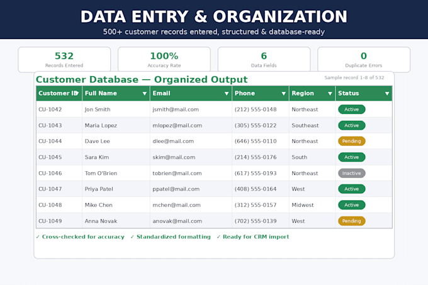Click the Customer ID header text

click(58, 93)
